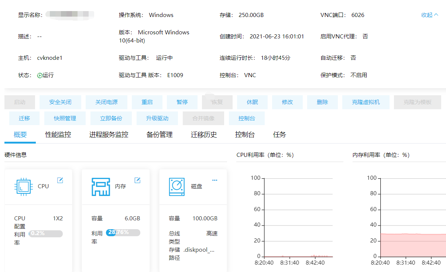Click the 修改 button
The height and width of the screenshot is (272, 446).
click(287, 102)
